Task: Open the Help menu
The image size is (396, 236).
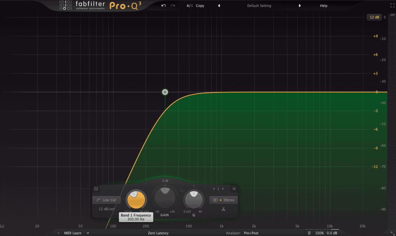Action: (x=323, y=5)
